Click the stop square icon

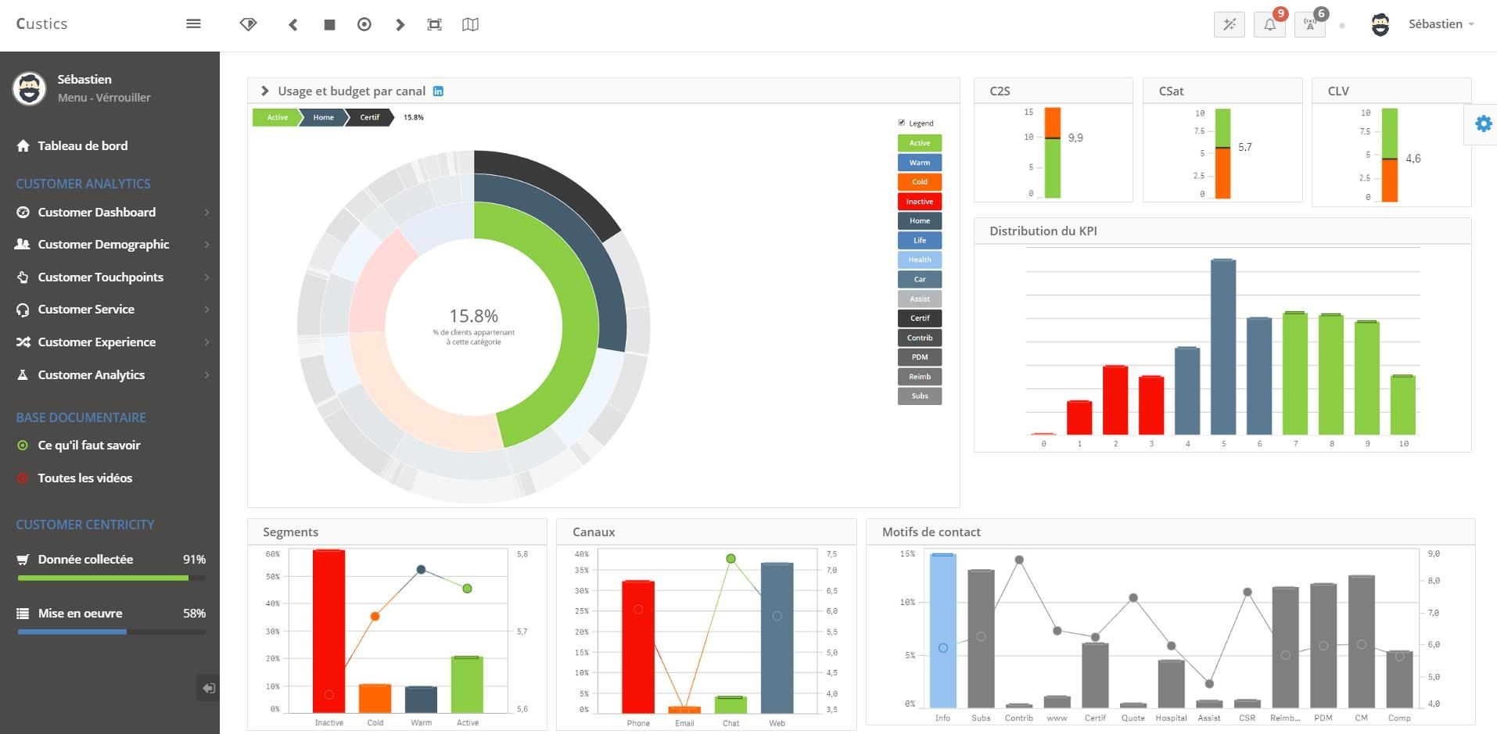[x=329, y=24]
